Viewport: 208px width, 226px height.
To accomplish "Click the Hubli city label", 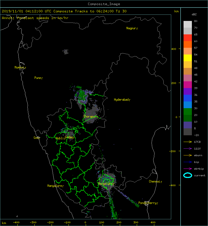I will [60, 138].
